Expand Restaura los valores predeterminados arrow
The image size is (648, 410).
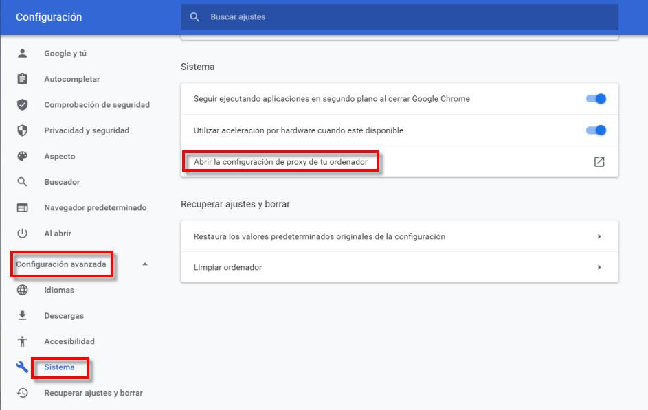599,236
